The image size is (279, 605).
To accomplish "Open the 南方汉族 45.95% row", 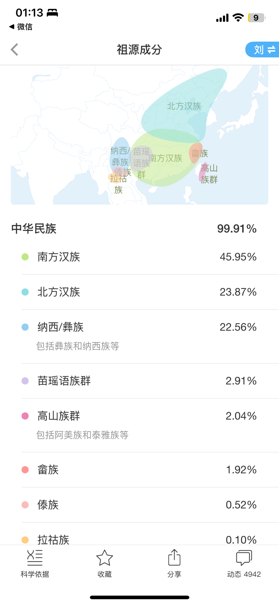I will tap(139, 257).
